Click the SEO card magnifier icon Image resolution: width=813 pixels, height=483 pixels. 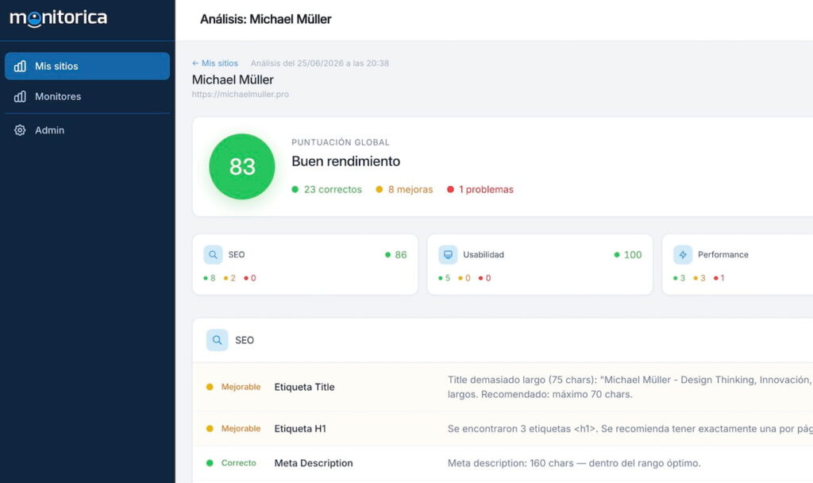tap(213, 255)
